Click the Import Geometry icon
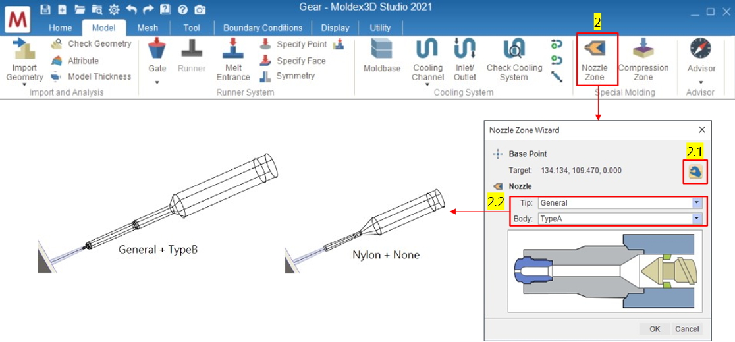 point(24,49)
